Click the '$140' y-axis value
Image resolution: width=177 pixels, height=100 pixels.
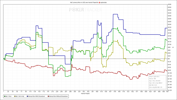coord(170,39)
